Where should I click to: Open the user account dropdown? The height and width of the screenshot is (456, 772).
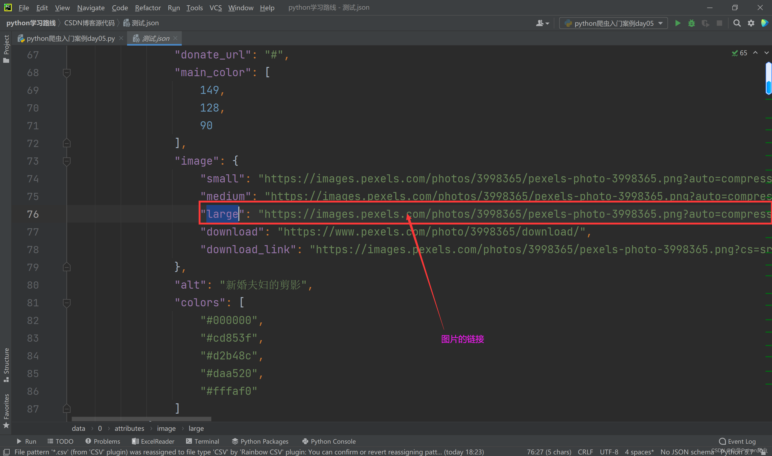pos(542,23)
